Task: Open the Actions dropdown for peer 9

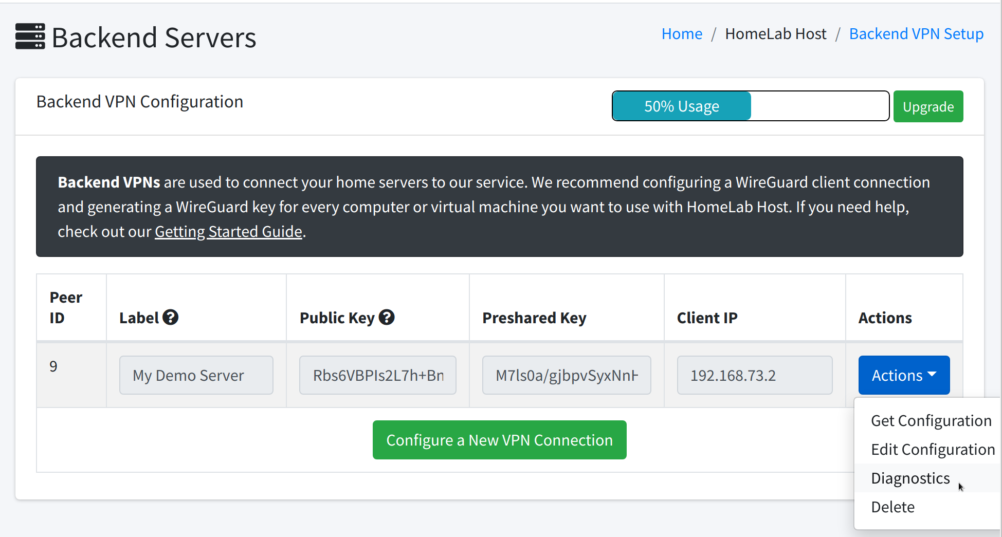Action: point(903,375)
